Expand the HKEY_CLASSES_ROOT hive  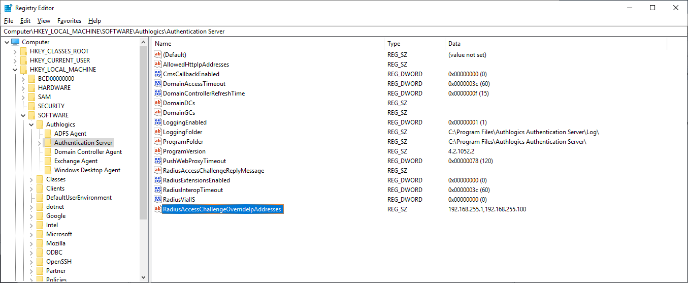(x=15, y=51)
